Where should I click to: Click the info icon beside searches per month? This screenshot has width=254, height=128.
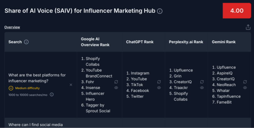(52, 95)
